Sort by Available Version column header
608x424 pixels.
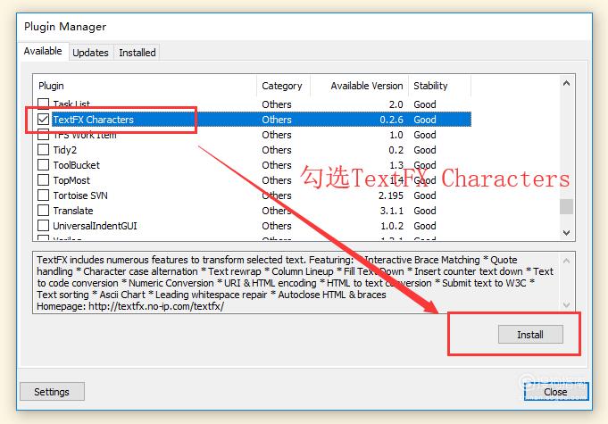(359, 86)
